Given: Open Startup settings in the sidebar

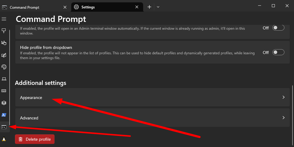Looking at the screenshot, I should [4, 31].
